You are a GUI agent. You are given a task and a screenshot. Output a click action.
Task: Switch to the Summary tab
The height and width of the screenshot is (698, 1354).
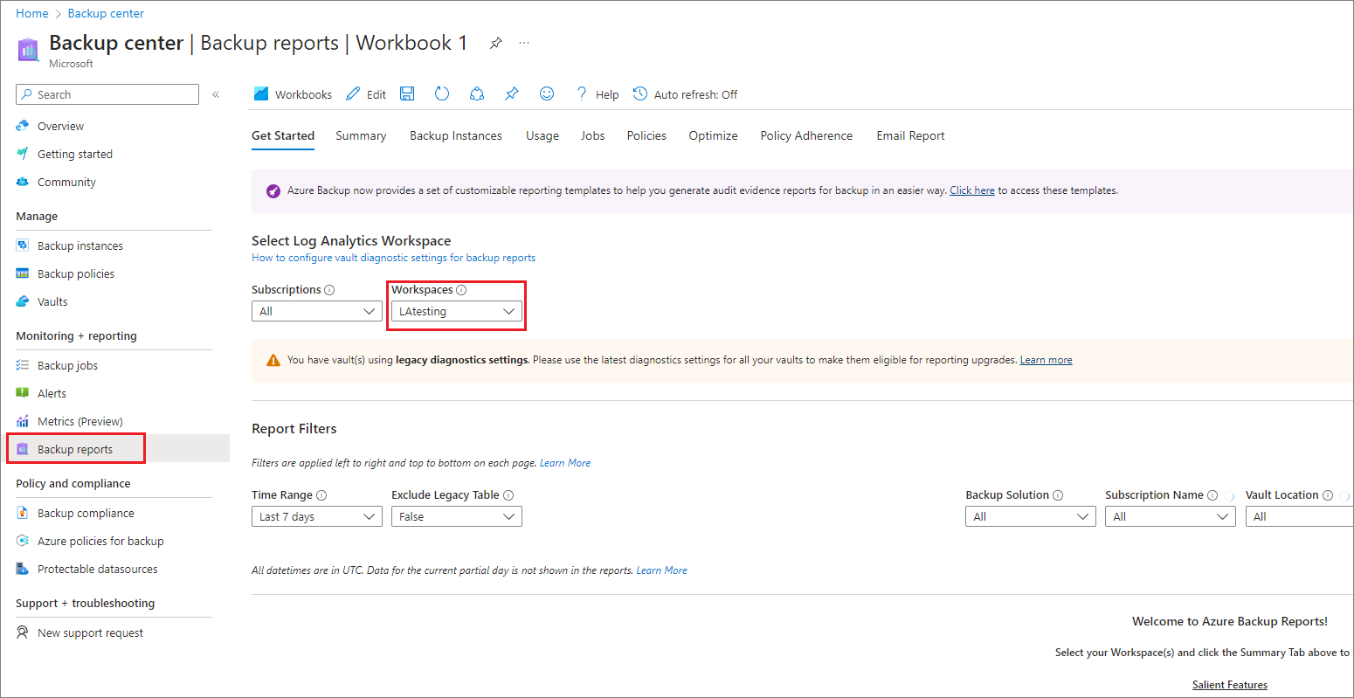[361, 135]
